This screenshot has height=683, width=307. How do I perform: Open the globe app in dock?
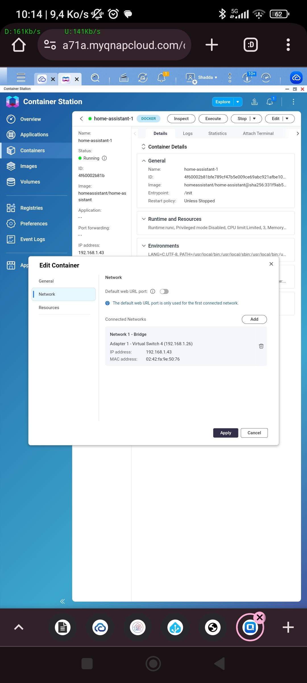coord(213,627)
